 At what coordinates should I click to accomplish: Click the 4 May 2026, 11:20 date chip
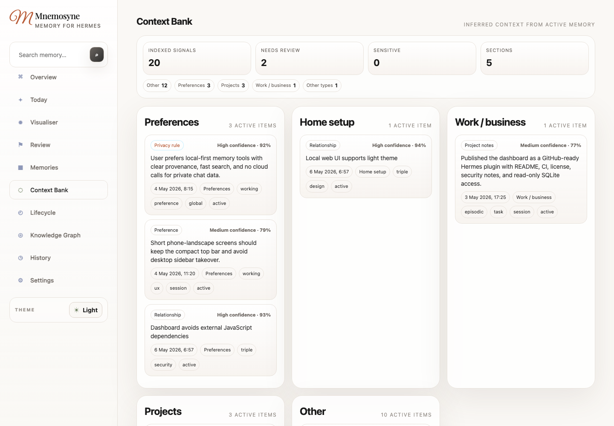[175, 274]
